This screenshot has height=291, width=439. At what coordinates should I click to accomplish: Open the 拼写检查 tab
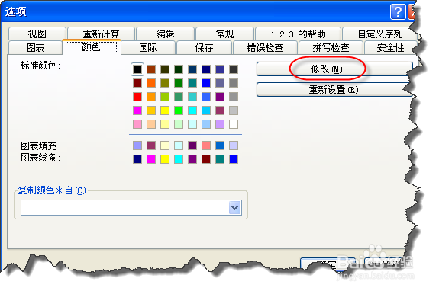pyautogui.click(x=331, y=47)
